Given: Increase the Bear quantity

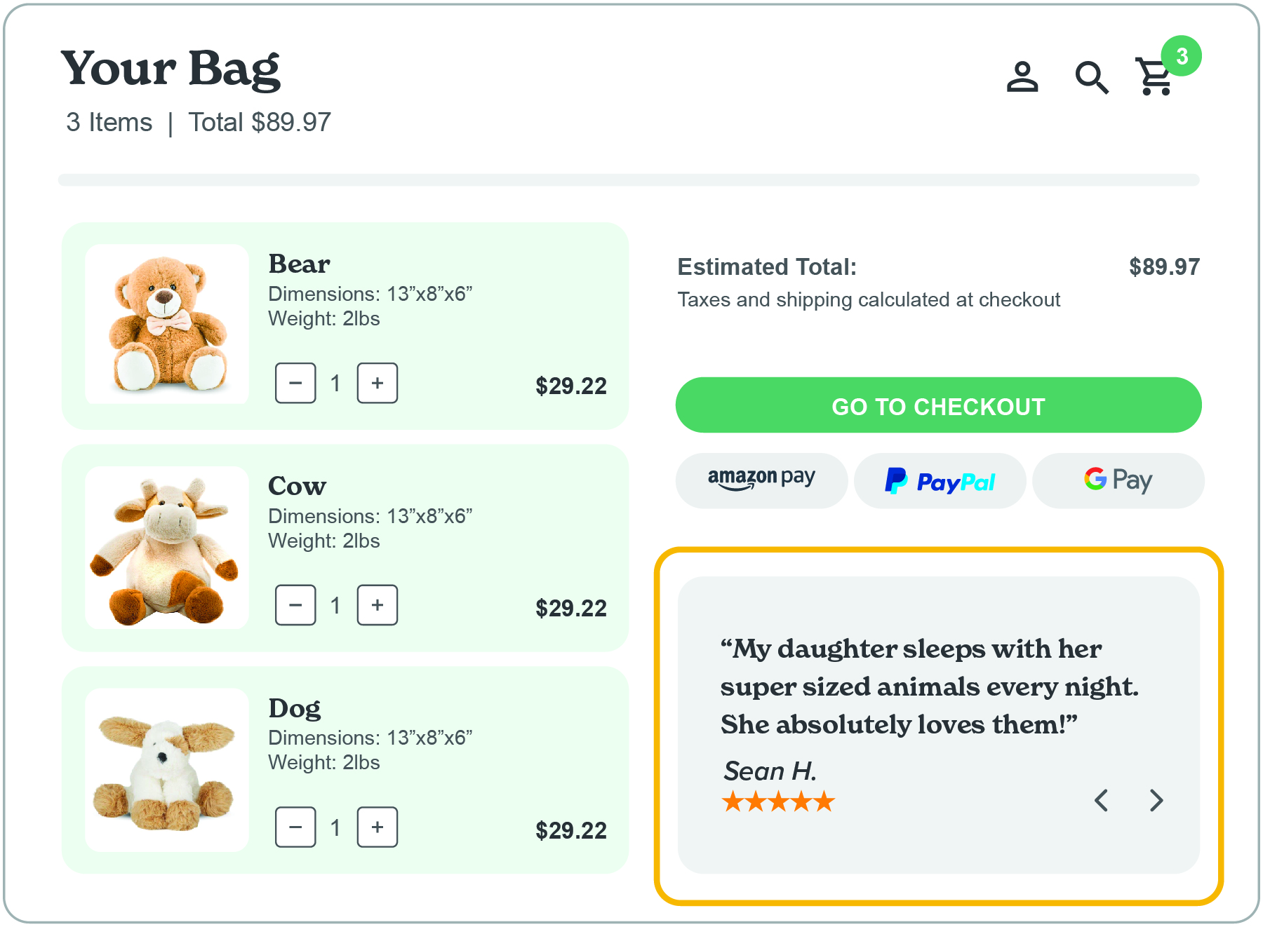Looking at the screenshot, I should [377, 384].
